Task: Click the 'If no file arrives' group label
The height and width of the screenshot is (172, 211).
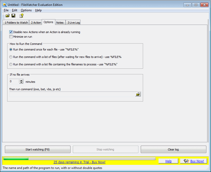Action: point(20,75)
